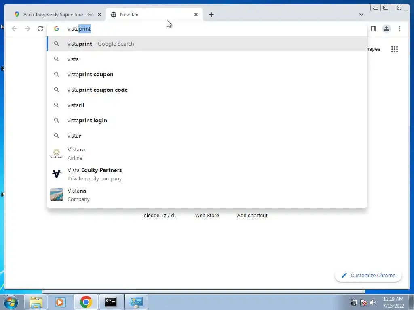
Task: Open the profile avatar menu
Action: (x=386, y=29)
